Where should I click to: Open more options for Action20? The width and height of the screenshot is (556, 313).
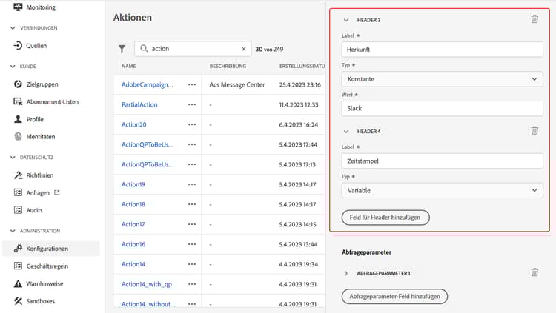pyautogui.click(x=192, y=124)
